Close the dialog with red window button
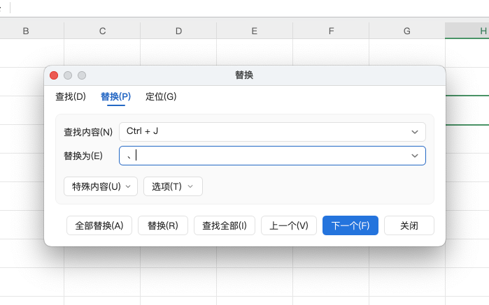Screen dimensions: 489x305 tap(54, 75)
